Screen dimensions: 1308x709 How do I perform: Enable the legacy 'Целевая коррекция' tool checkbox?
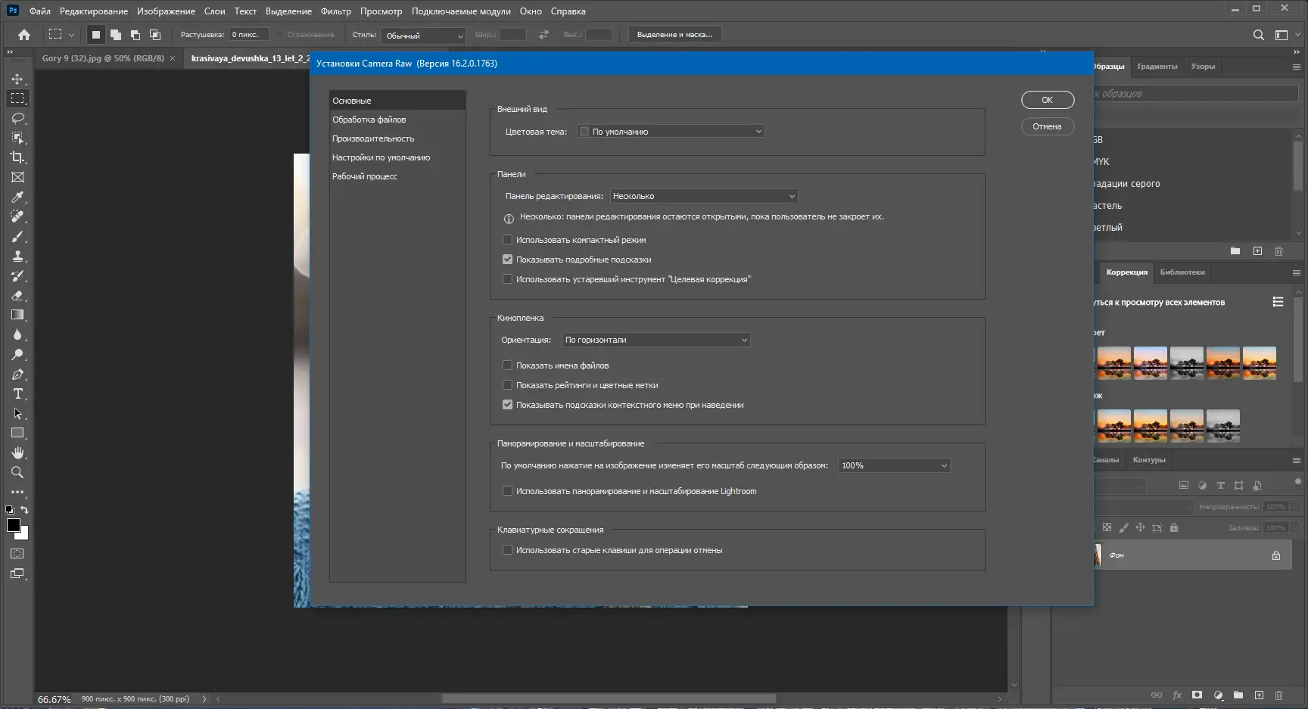pos(507,279)
